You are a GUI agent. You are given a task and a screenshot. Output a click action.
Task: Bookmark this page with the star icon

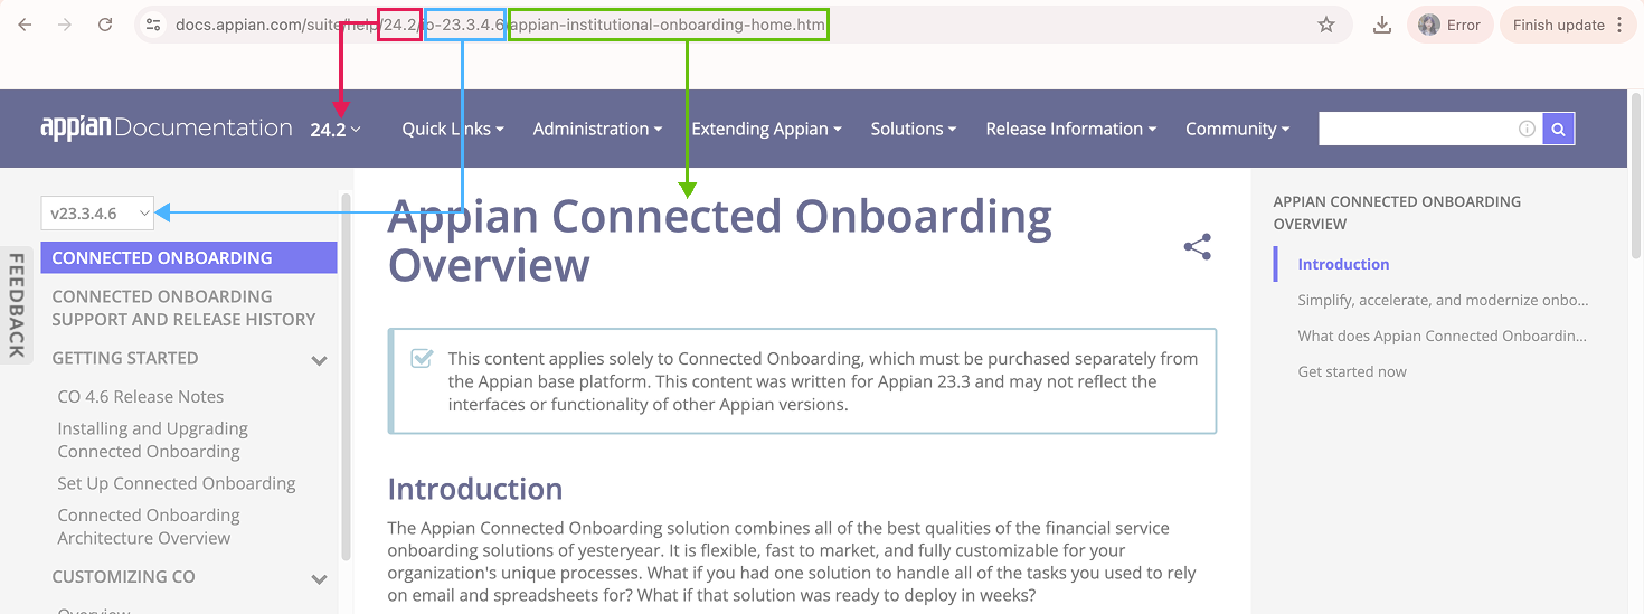(x=1325, y=25)
